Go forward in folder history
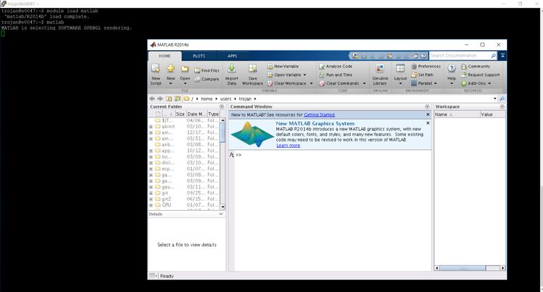The height and width of the screenshot is (292, 543). (160, 99)
